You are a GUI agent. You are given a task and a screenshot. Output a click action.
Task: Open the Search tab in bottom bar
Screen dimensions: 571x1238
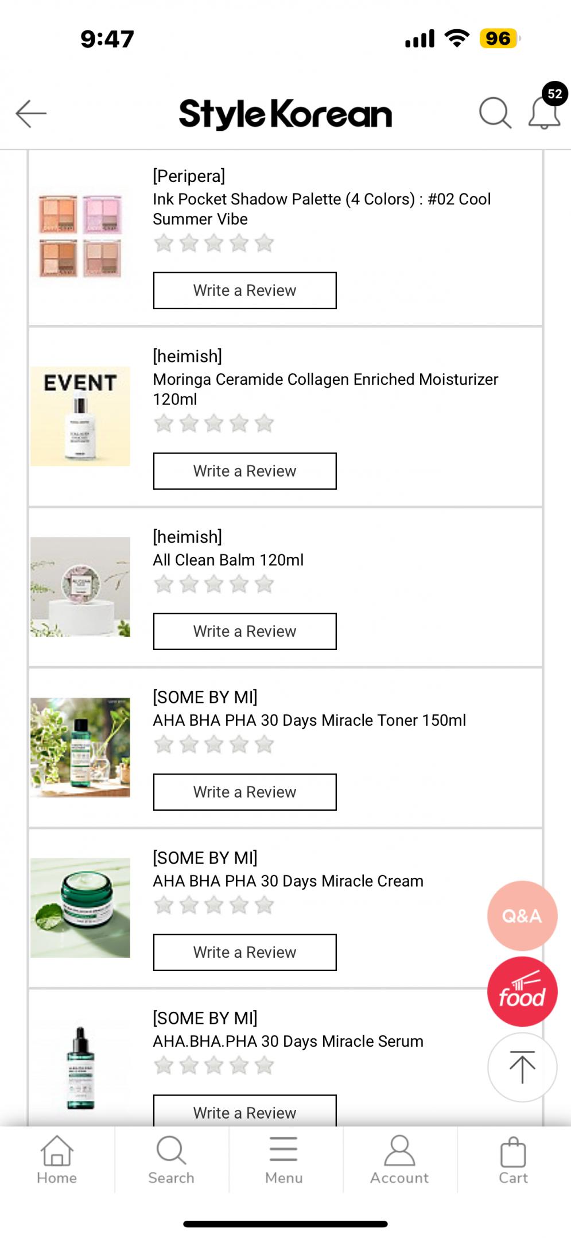tap(171, 1160)
